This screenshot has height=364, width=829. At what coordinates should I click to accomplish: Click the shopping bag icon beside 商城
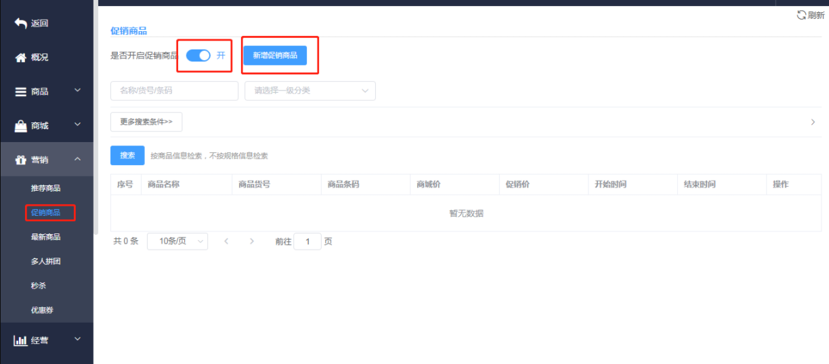pos(20,126)
